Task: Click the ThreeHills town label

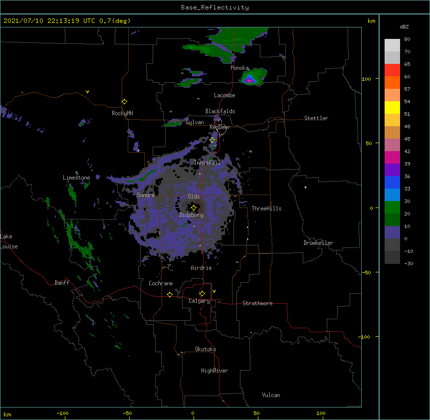Action: coord(266,209)
